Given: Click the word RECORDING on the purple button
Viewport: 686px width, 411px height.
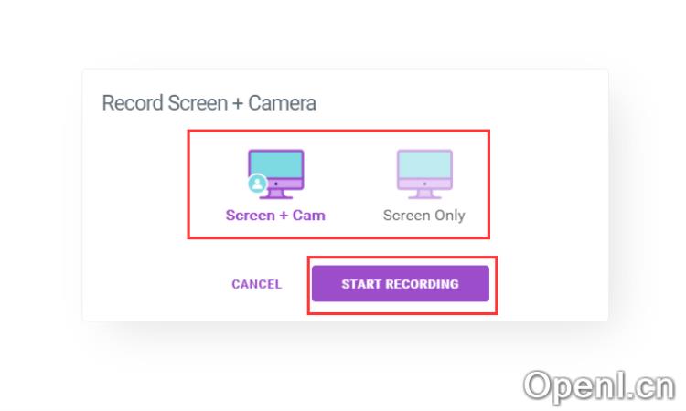Looking at the screenshot, I should tap(423, 284).
